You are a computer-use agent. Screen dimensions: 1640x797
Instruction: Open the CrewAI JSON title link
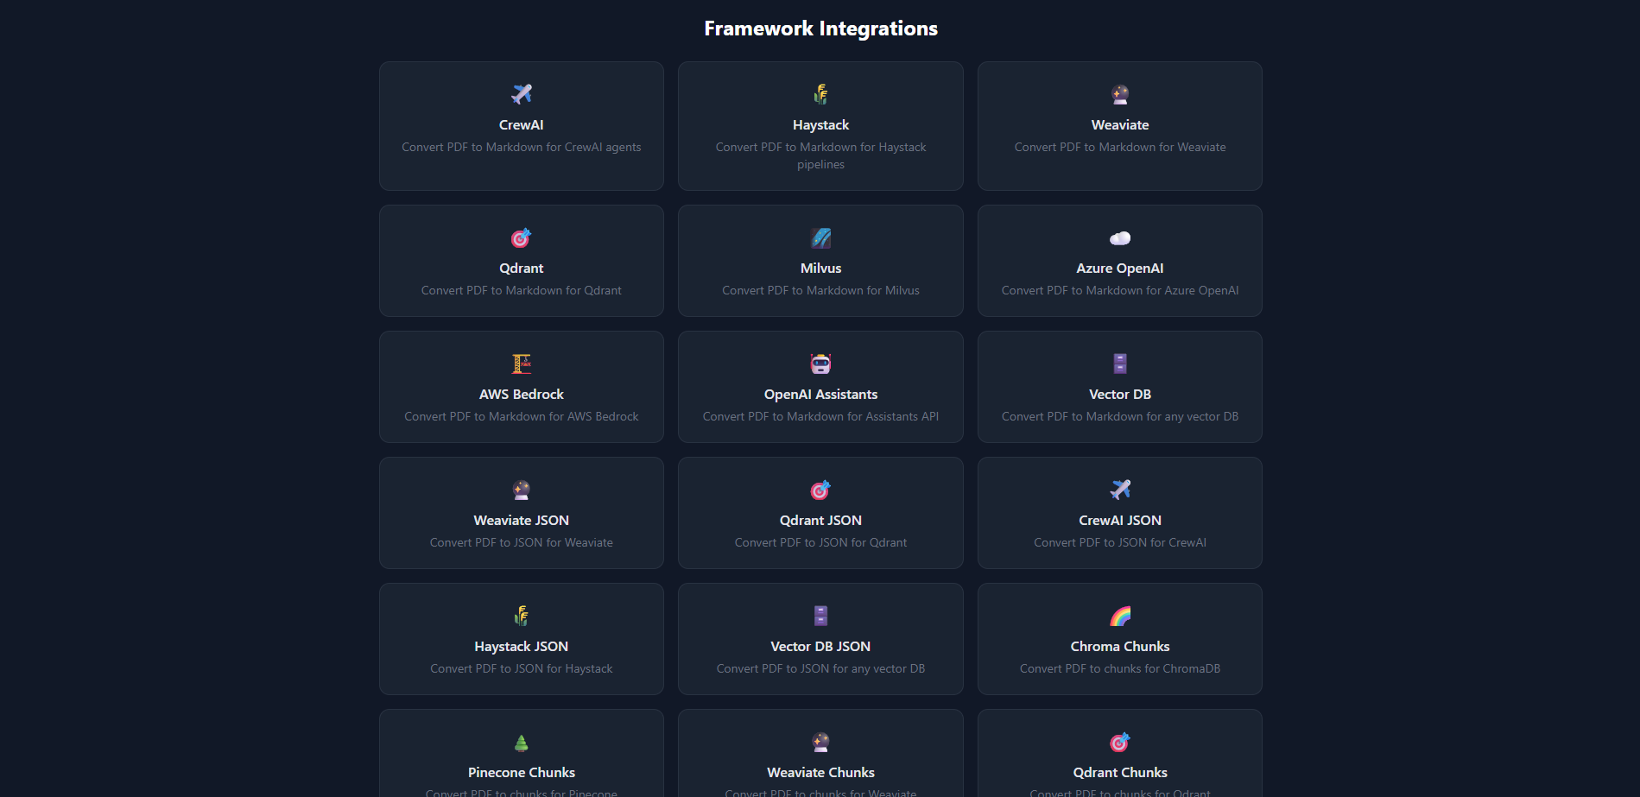pyautogui.click(x=1120, y=521)
